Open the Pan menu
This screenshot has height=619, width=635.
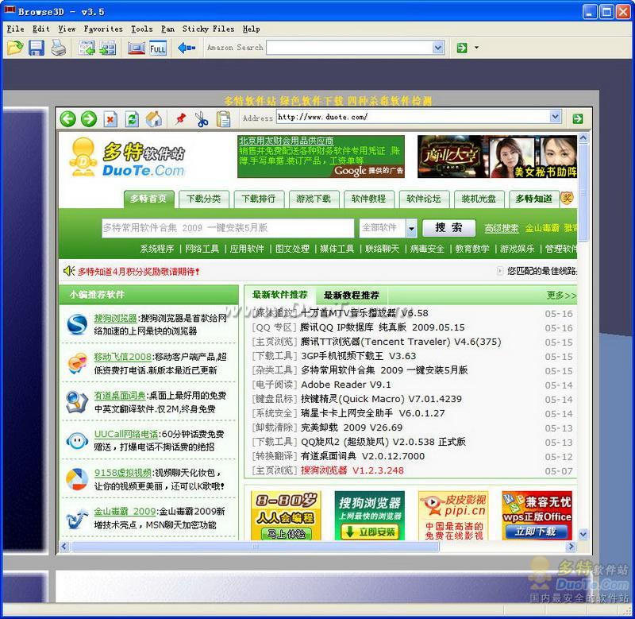(x=167, y=29)
